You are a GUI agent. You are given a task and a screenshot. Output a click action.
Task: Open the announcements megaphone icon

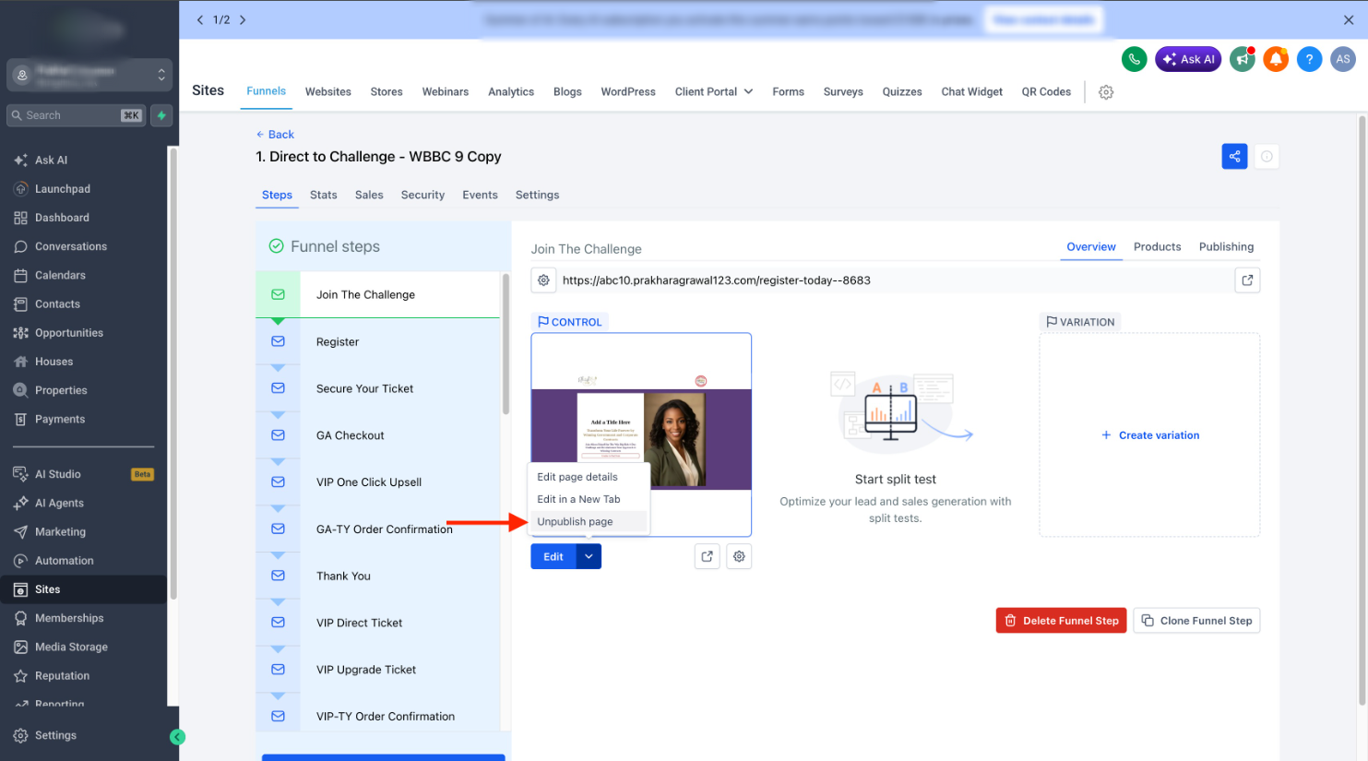click(x=1243, y=59)
